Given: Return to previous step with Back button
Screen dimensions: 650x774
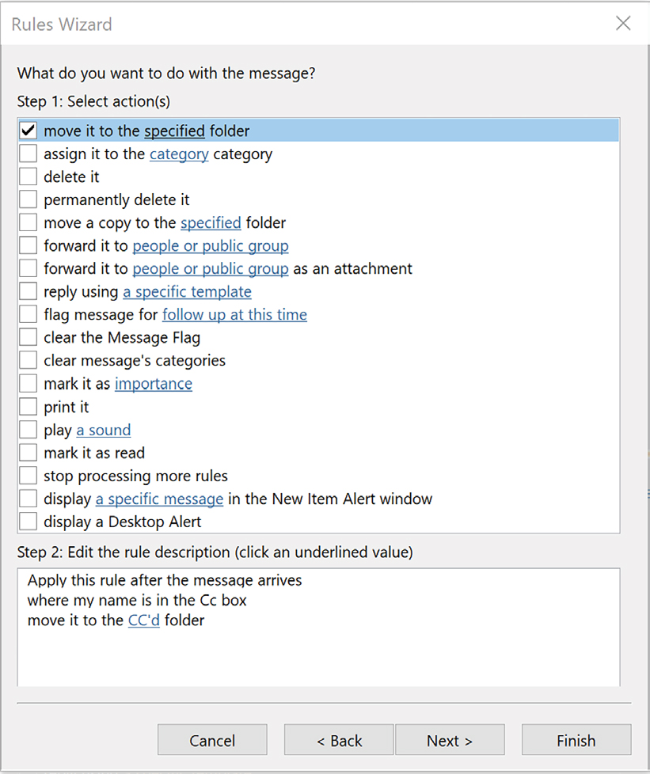Looking at the screenshot, I should [x=339, y=741].
